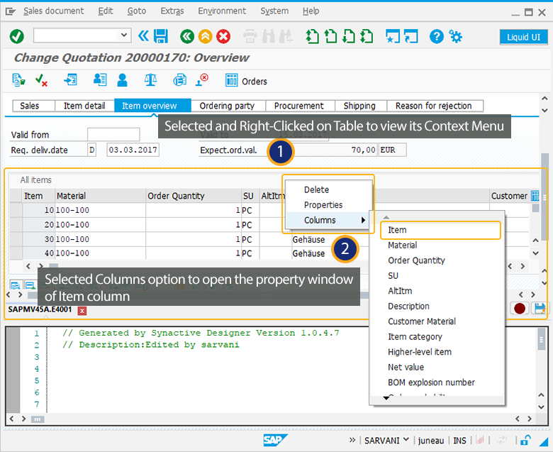Image resolution: width=553 pixels, height=452 pixels.
Task: Open the Help menu
Action: [x=311, y=11]
